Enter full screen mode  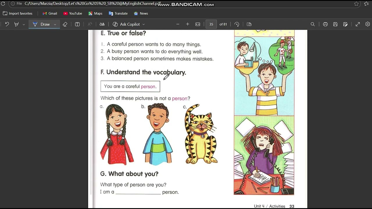click(x=358, y=24)
